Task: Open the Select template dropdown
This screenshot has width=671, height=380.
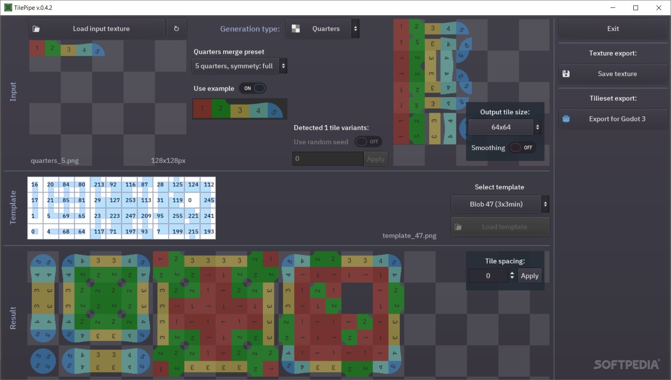Action: click(x=500, y=204)
